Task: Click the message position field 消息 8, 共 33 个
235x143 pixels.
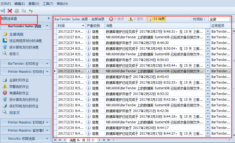Action: coord(82,140)
